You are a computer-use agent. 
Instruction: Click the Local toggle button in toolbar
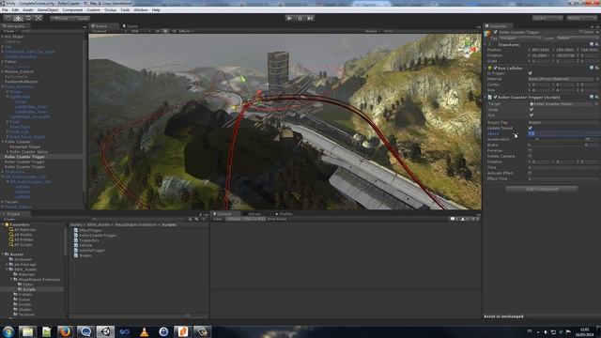click(x=81, y=18)
